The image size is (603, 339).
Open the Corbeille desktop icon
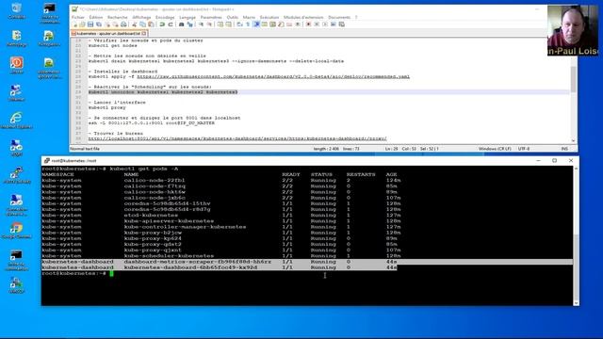click(17, 10)
